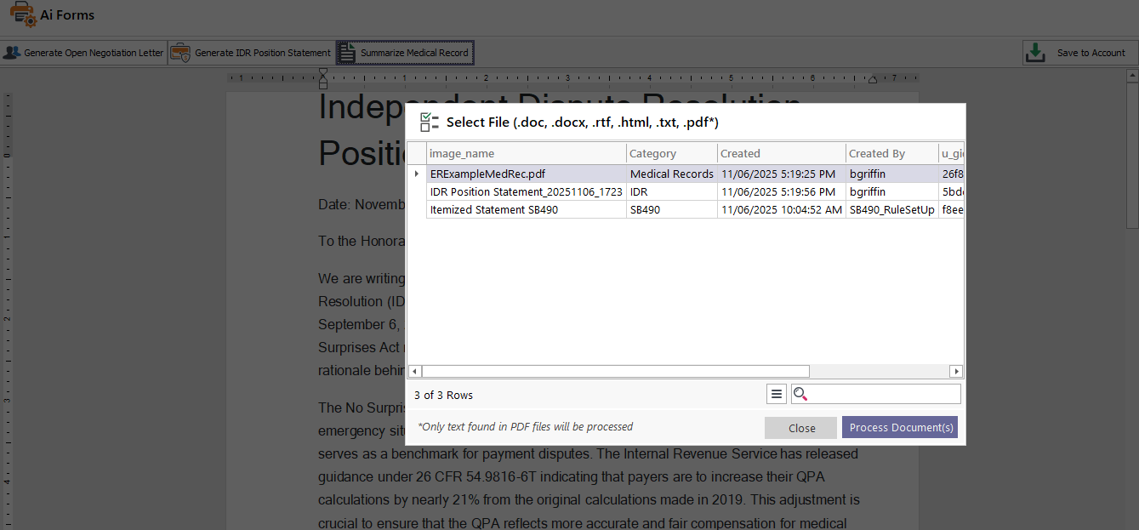This screenshot has height=530, width=1139.
Task: Click the Select File checklist icon
Action: [430, 123]
